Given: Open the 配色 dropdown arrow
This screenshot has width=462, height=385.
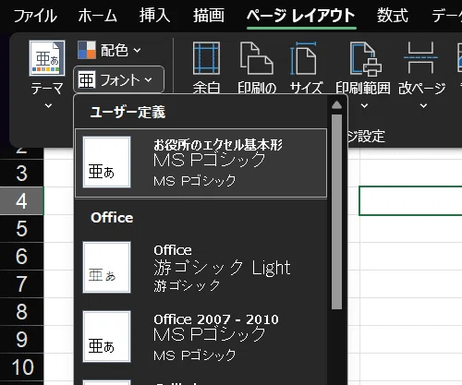Looking at the screenshot, I should tap(137, 50).
